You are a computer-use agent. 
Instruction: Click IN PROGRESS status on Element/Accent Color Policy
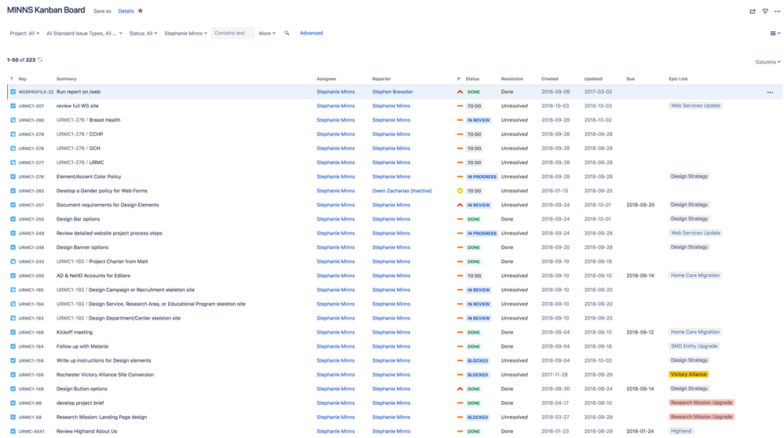[482, 177]
